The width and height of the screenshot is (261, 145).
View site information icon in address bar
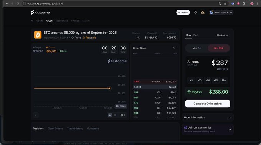[25, 3]
